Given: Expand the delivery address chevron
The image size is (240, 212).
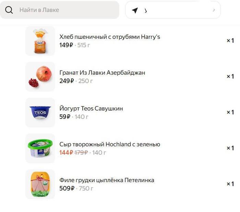Looking at the screenshot, I should (214, 10).
